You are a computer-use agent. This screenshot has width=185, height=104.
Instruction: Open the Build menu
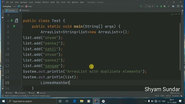(x=53, y=2)
